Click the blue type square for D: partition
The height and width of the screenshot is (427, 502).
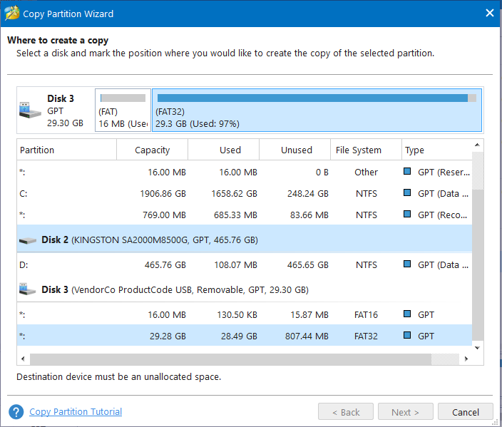point(407,264)
